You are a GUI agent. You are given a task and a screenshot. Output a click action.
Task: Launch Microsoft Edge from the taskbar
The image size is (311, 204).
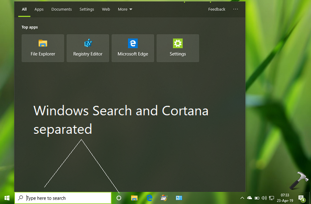click(149, 198)
